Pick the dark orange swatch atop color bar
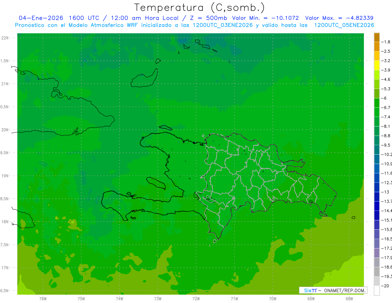This screenshot has height=303, width=392. [x=377, y=37]
